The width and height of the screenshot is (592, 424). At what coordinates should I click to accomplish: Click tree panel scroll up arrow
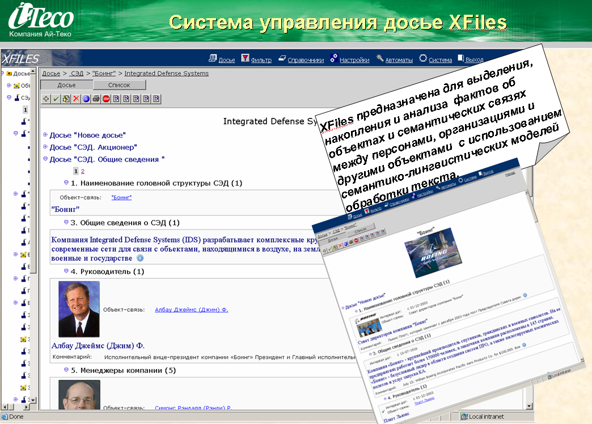pyautogui.click(x=33, y=71)
